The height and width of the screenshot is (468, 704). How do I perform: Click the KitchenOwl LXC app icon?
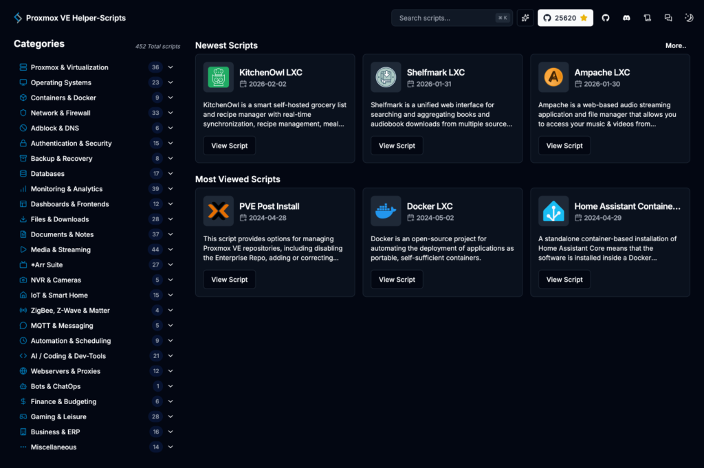tap(218, 77)
